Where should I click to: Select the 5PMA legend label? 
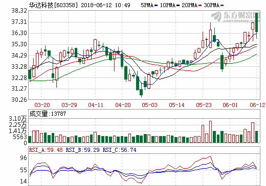point(147,6)
